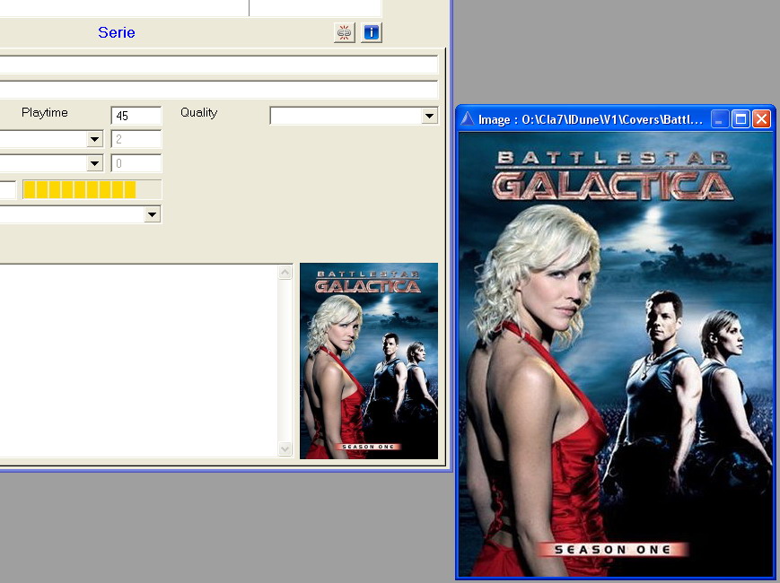Open the Quality dropdown list
Image resolution: width=780 pixels, height=583 pixels.
[x=429, y=116]
